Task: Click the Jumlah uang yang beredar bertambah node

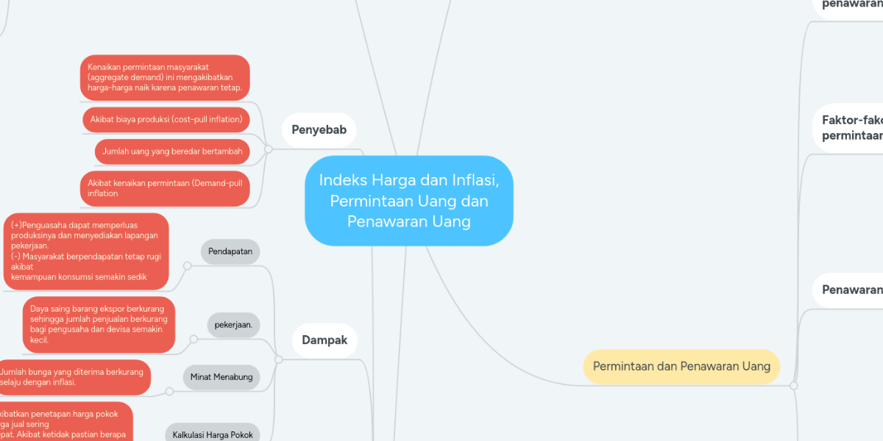Action: click(x=172, y=151)
